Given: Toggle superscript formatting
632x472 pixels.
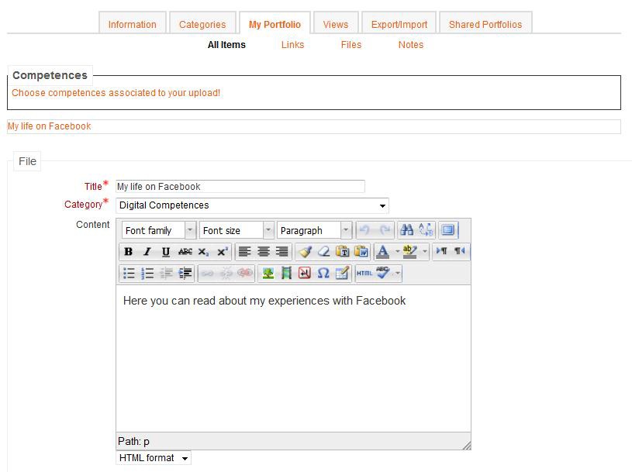Looking at the screenshot, I should point(222,252).
